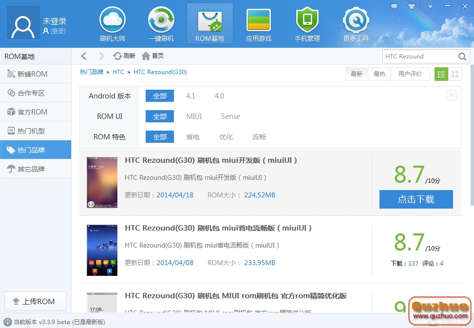This screenshot has height=328, width=474.
Task: Filter by Android version 4.1
Action: click(190, 96)
